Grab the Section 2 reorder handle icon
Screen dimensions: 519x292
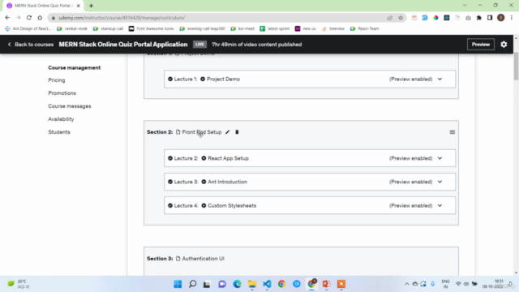click(x=453, y=132)
